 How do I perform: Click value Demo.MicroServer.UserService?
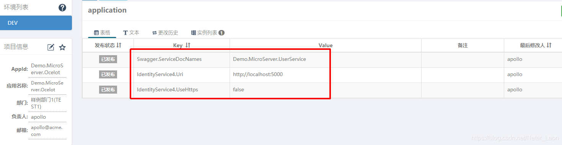point(269,59)
